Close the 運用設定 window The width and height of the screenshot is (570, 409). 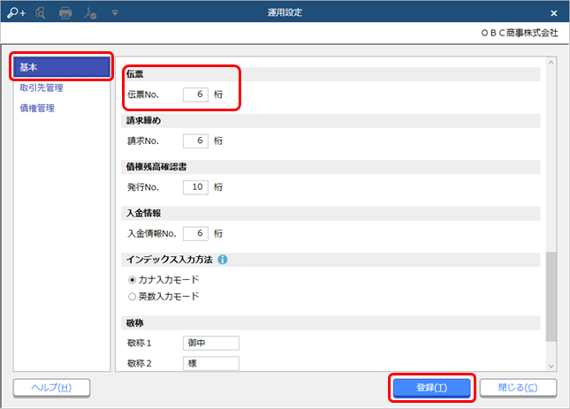[553, 13]
